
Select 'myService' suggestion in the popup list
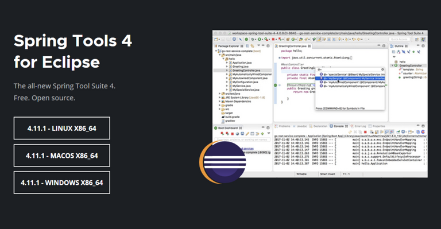(x=352, y=79)
